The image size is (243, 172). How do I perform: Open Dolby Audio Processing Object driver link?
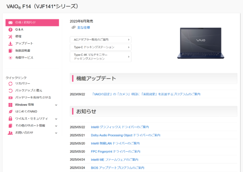point(126,135)
